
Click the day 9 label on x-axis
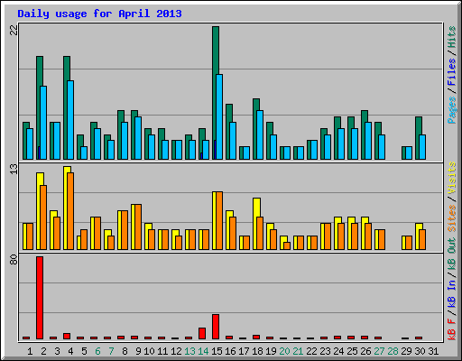tap(138, 351)
